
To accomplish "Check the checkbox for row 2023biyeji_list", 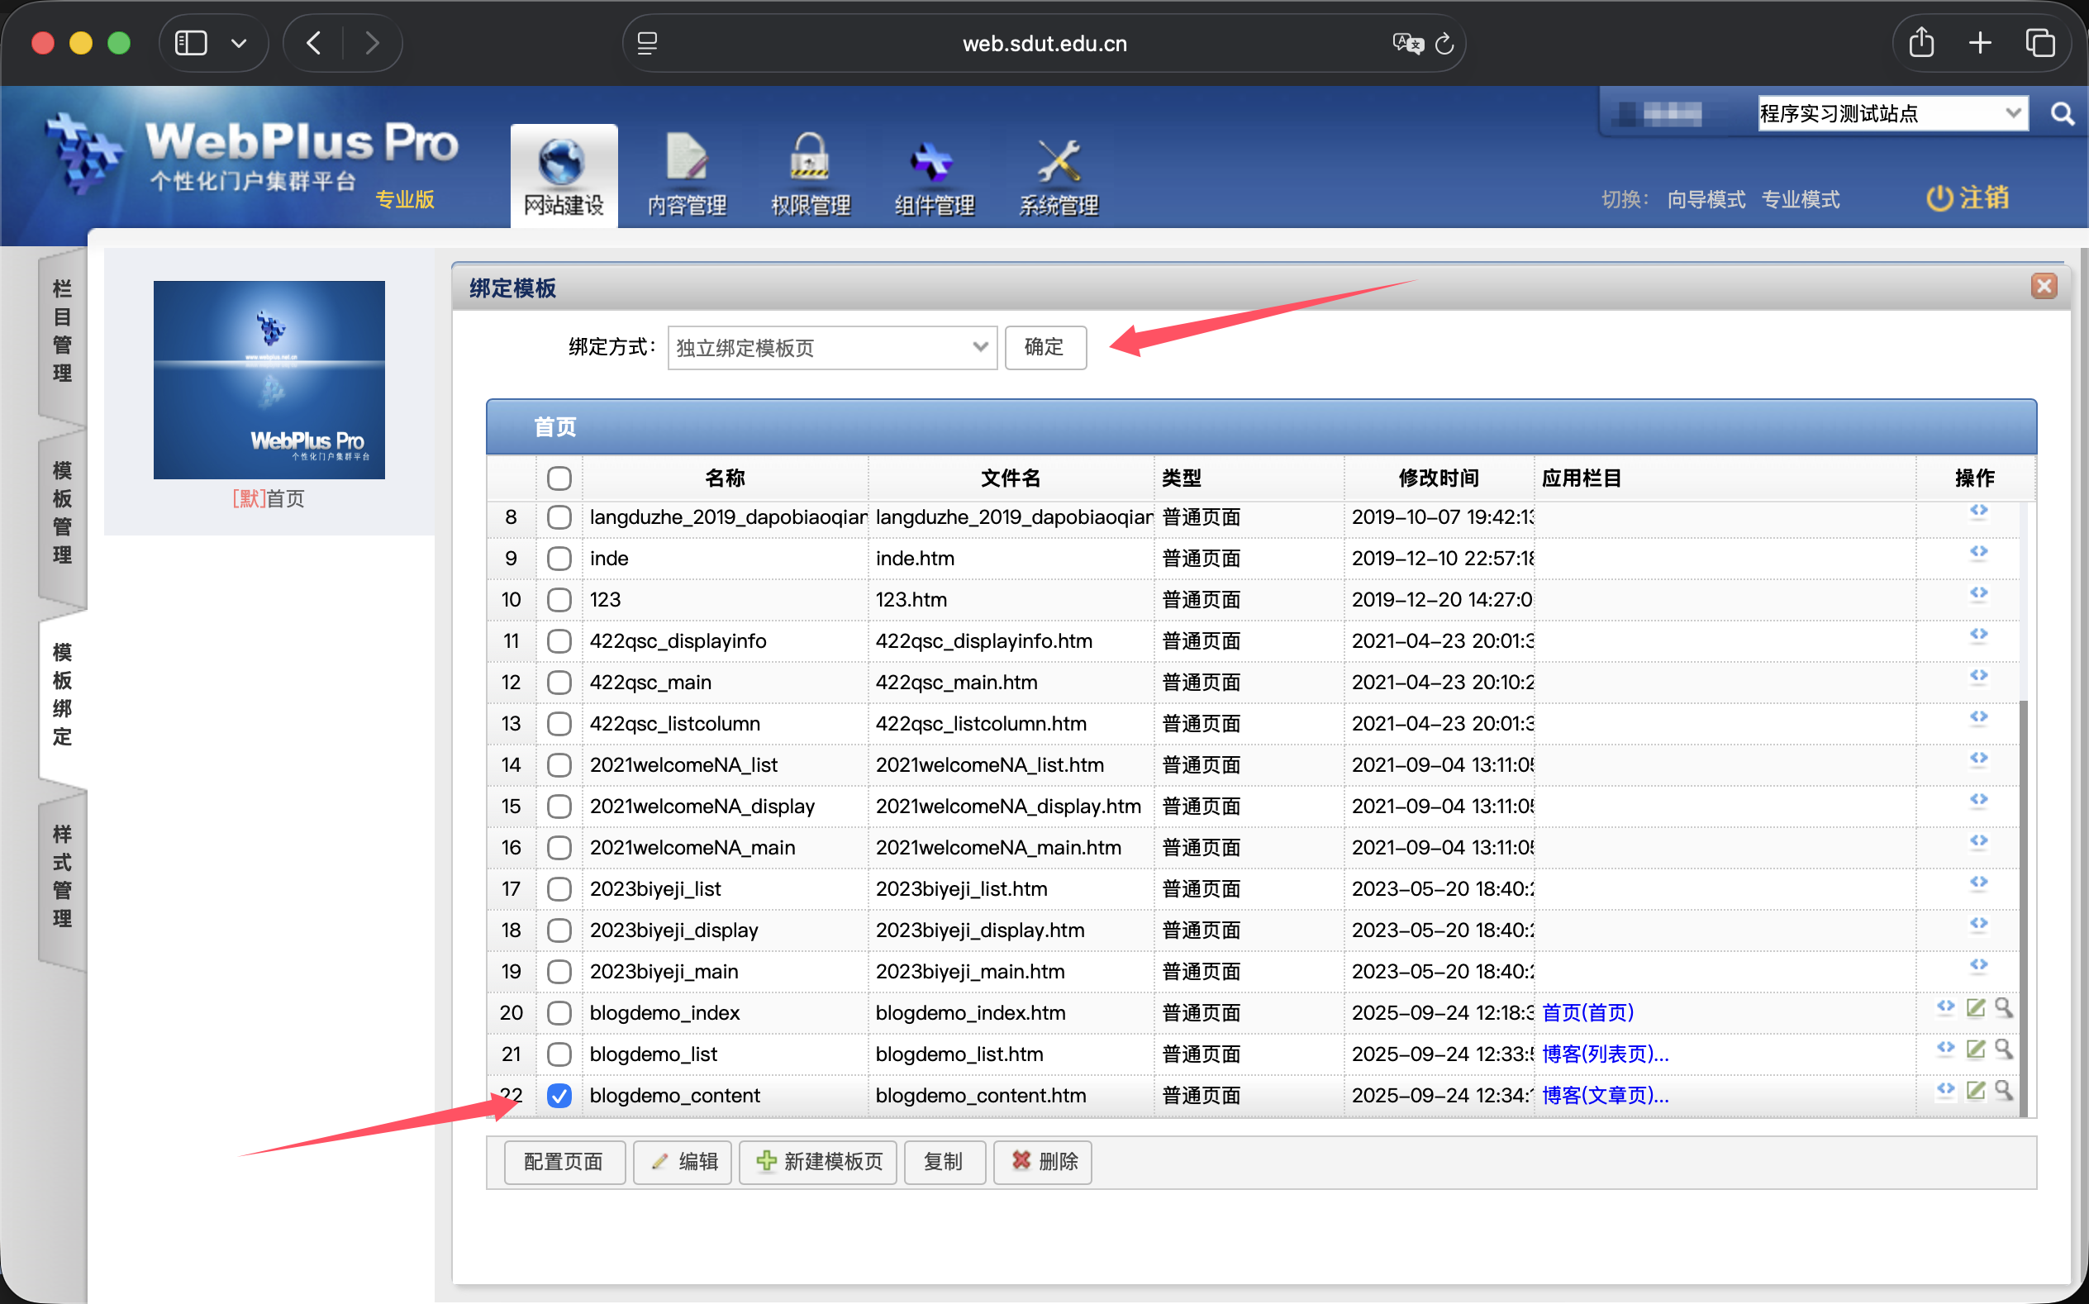I will [559, 888].
